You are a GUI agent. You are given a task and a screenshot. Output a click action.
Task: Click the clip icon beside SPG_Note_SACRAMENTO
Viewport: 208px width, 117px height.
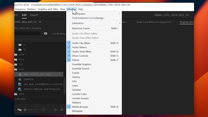tap(20, 84)
